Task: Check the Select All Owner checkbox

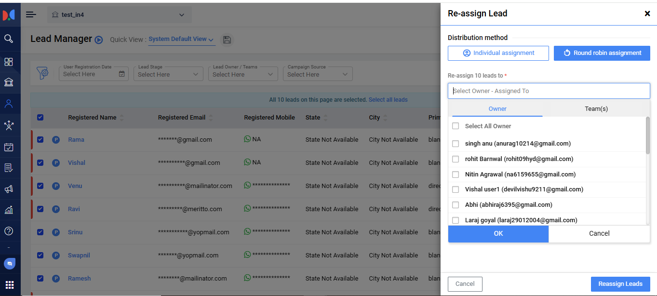Action: coord(456,126)
